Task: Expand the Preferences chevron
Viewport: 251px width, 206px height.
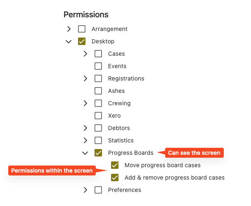Action: pyautogui.click(x=85, y=190)
